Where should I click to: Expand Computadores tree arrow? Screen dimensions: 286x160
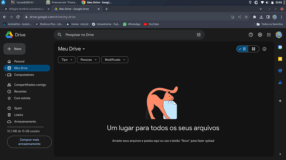[6, 75]
